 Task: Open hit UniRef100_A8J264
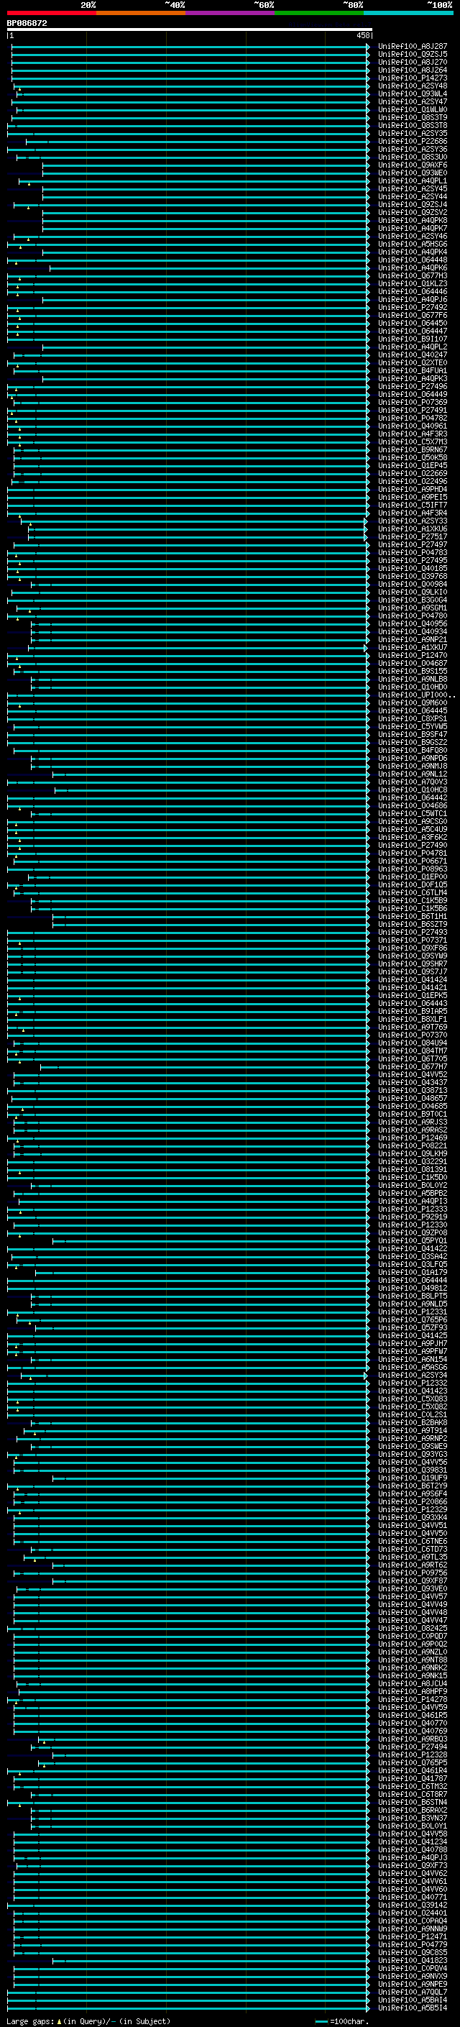tap(413, 70)
